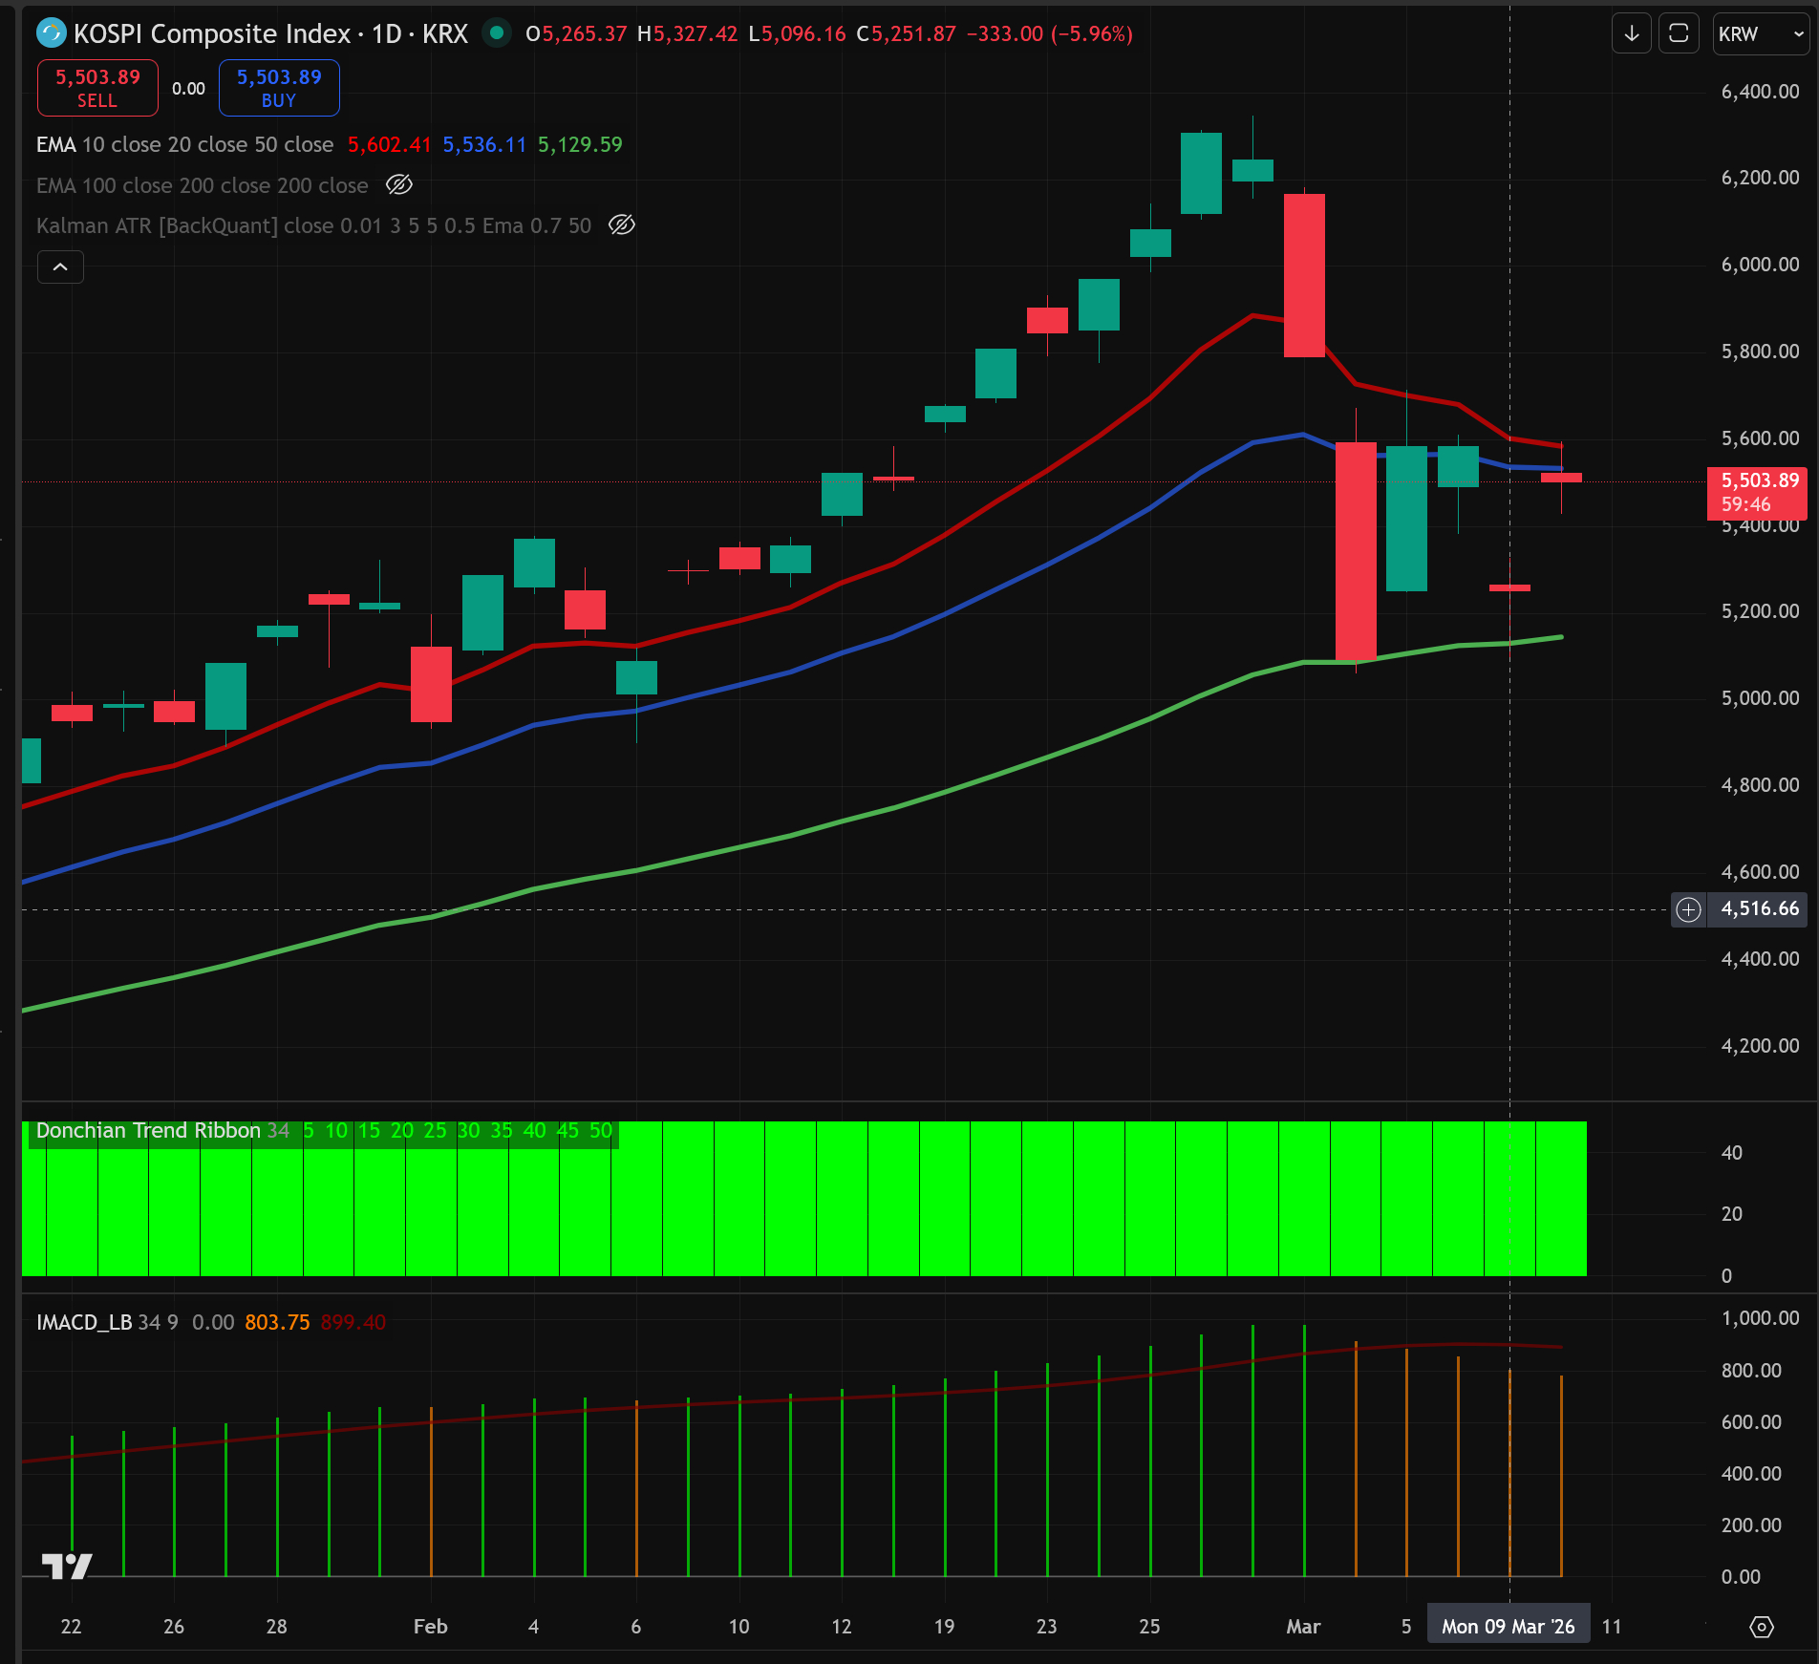The height and width of the screenshot is (1664, 1819).
Task: Click the 5,000.00 price axis level
Action: click(1760, 698)
